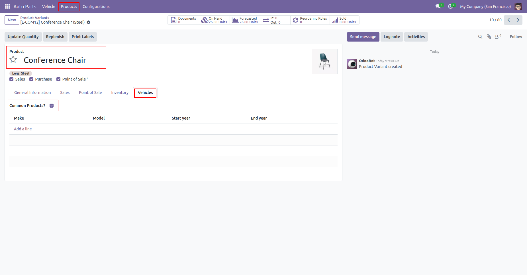This screenshot has width=527, height=275.
Task: Click Print Labels
Action: point(83,37)
